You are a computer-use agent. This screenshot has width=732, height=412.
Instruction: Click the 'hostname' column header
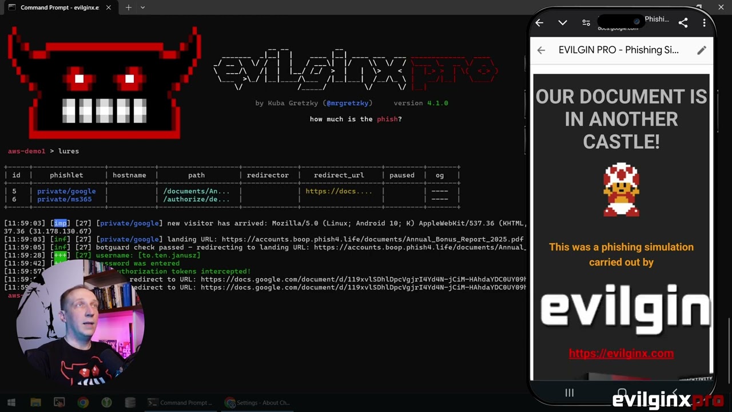click(129, 175)
